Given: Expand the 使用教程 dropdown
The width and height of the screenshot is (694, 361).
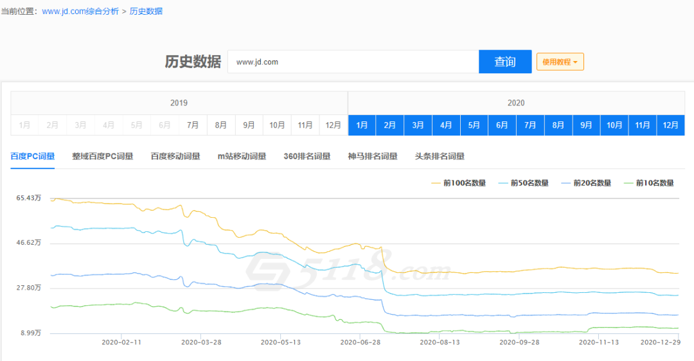Looking at the screenshot, I should click(x=560, y=62).
